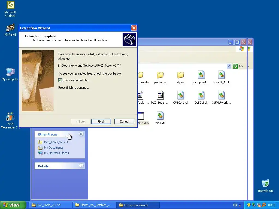The image size is (279, 209).
Task: Click the security shield tray icon
Action: (x=249, y=205)
